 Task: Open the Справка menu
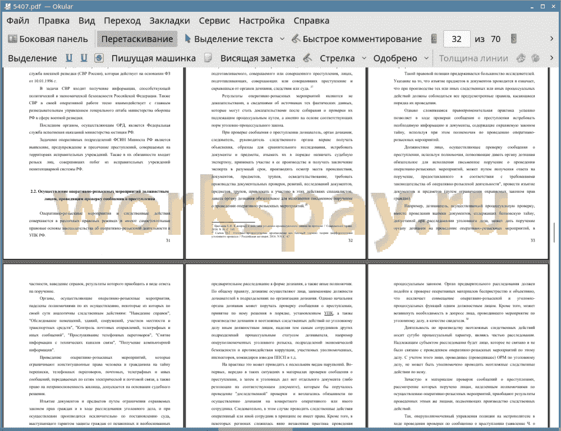pos(311,21)
